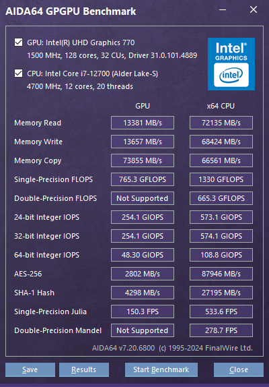This screenshot has height=387, width=269.
Task: Select the CPU Memory Read 72135 MB/s field
Action: (x=221, y=123)
